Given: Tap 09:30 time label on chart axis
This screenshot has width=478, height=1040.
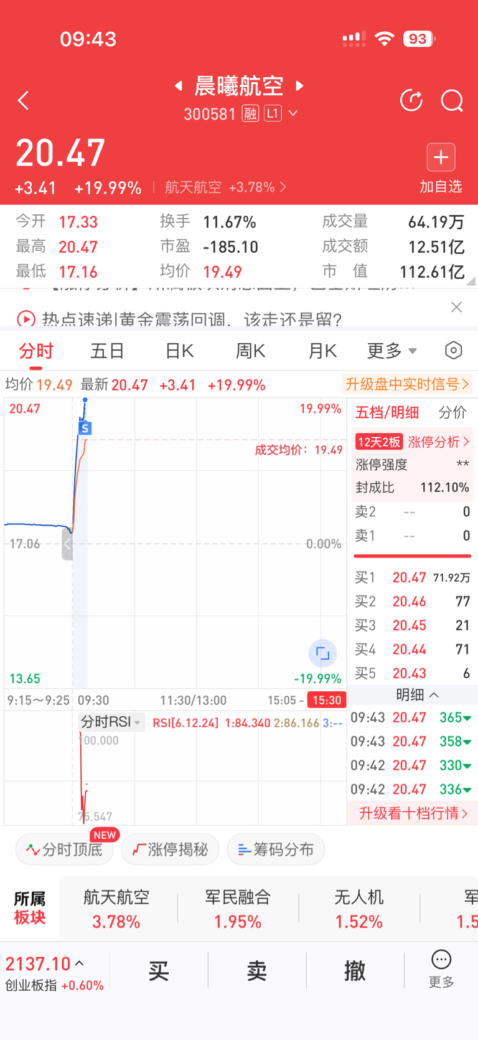Looking at the screenshot, I should 93,701.
